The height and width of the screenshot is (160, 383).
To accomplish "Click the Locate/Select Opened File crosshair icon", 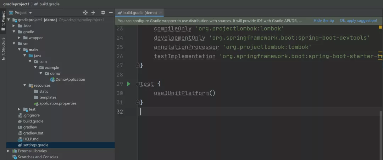I will click(85, 13).
